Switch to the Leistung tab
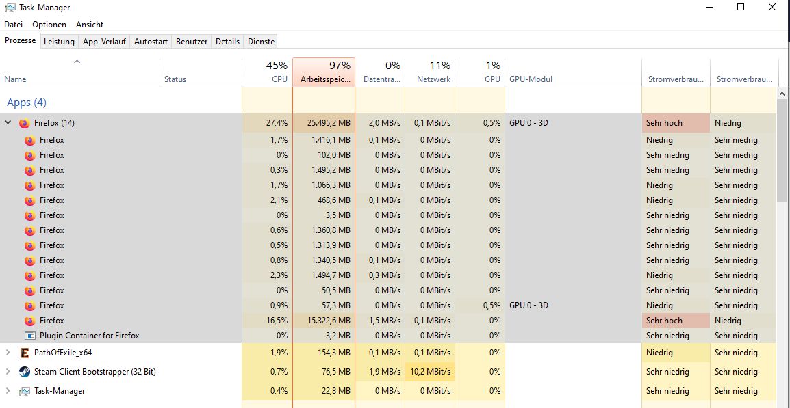Screen dimensions: 790x408 tap(59, 42)
